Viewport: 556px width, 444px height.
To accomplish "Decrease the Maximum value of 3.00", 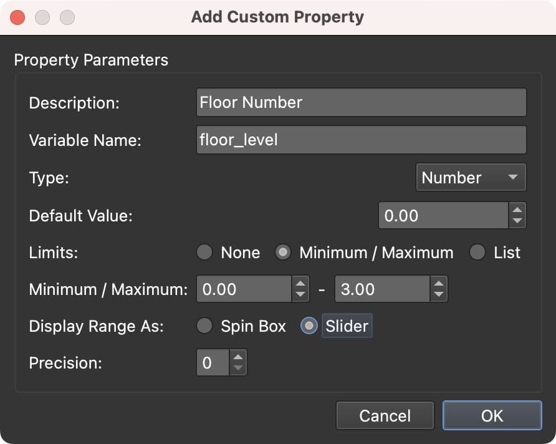I will pyautogui.click(x=438, y=293).
